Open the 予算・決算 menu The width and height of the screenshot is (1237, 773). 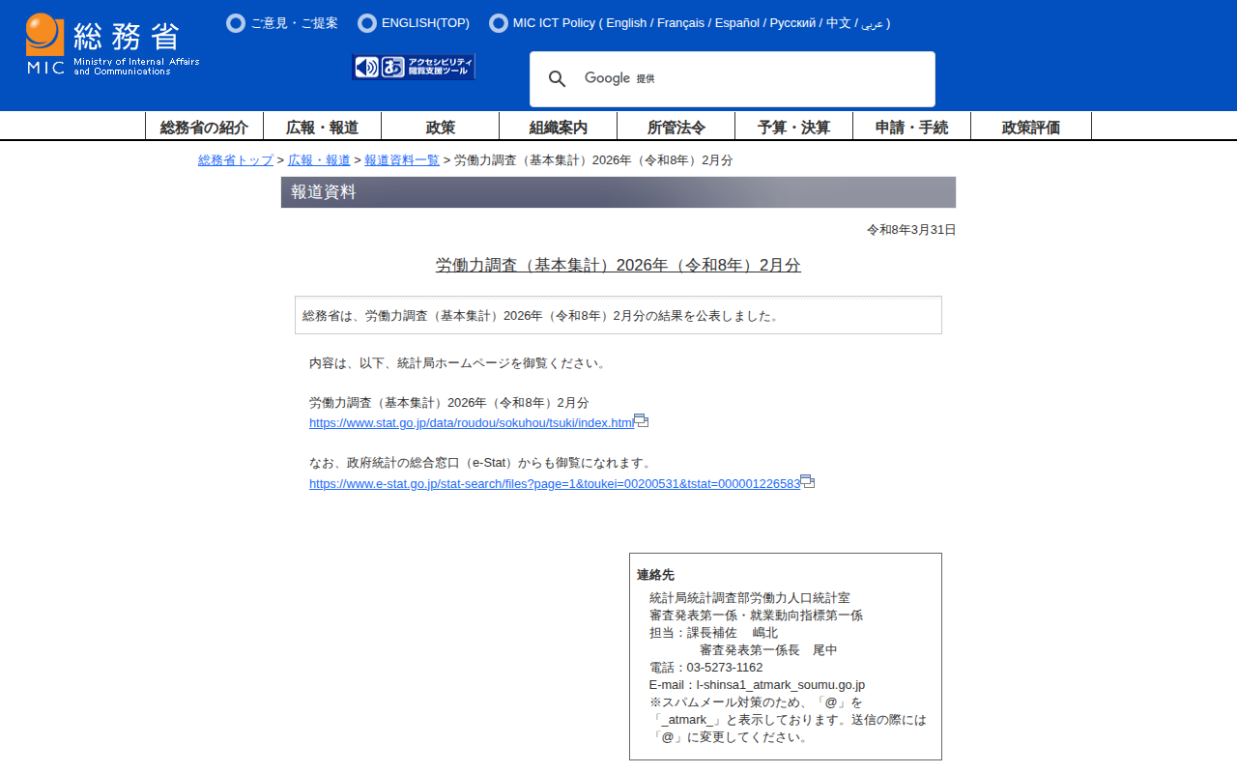[793, 127]
